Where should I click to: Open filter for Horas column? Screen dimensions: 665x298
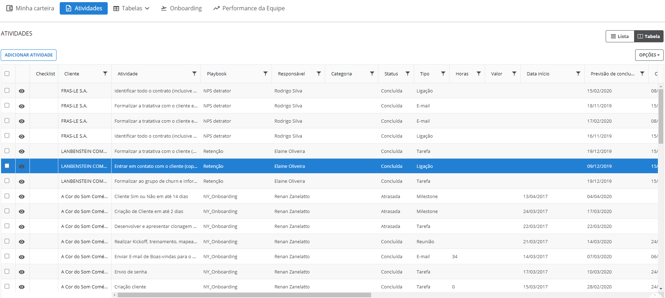pos(479,74)
